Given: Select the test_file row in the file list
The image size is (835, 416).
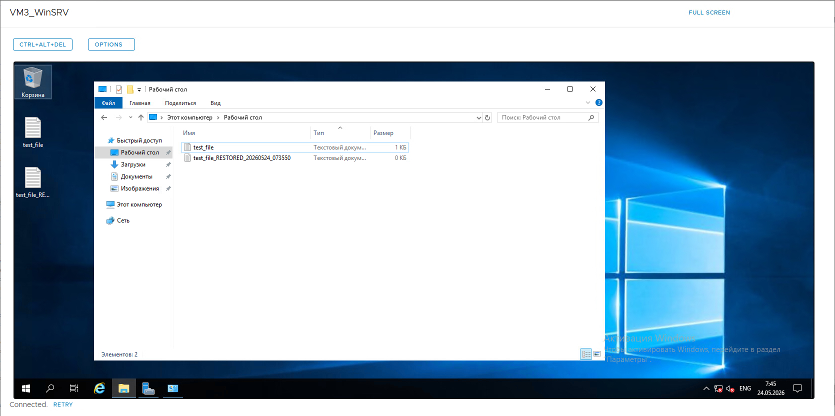Looking at the screenshot, I should tap(295, 147).
